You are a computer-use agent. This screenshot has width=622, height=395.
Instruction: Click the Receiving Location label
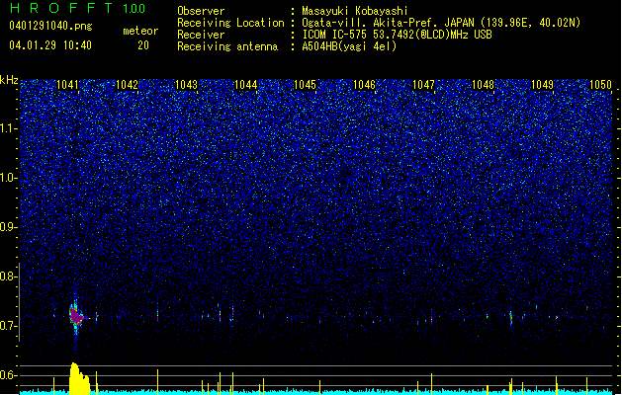point(230,23)
